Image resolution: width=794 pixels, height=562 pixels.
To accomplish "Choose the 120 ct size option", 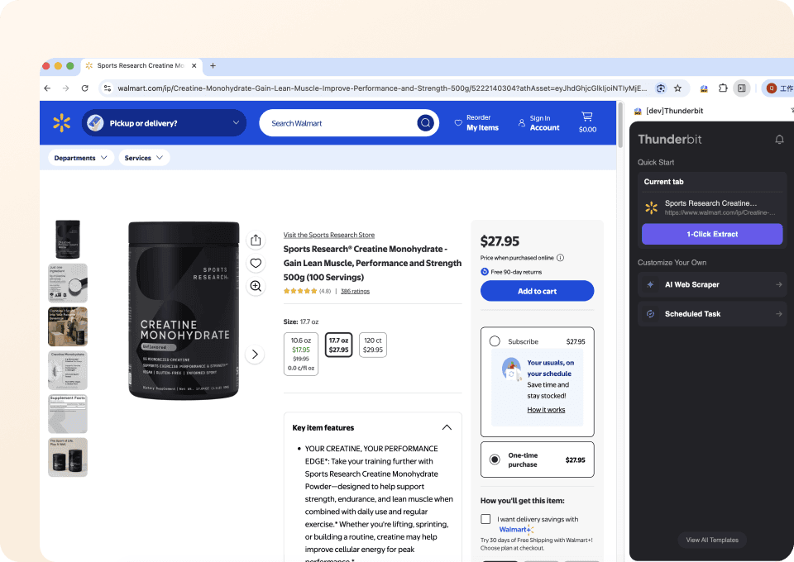I will (373, 345).
